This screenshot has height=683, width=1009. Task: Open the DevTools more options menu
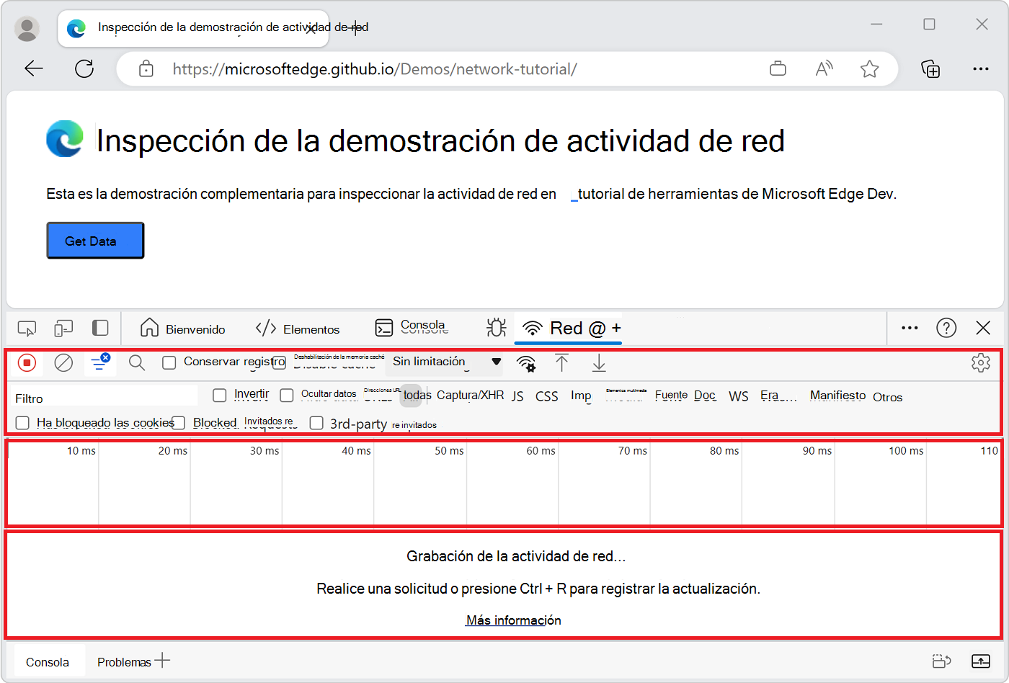909,328
